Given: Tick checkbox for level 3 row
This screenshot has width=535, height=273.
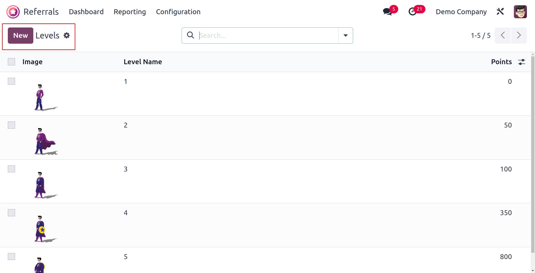Looking at the screenshot, I should click(11, 169).
